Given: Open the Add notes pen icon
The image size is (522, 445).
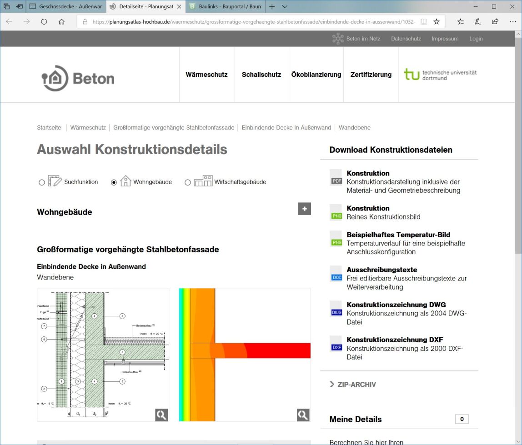Looking at the screenshot, I should coord(478,22).
